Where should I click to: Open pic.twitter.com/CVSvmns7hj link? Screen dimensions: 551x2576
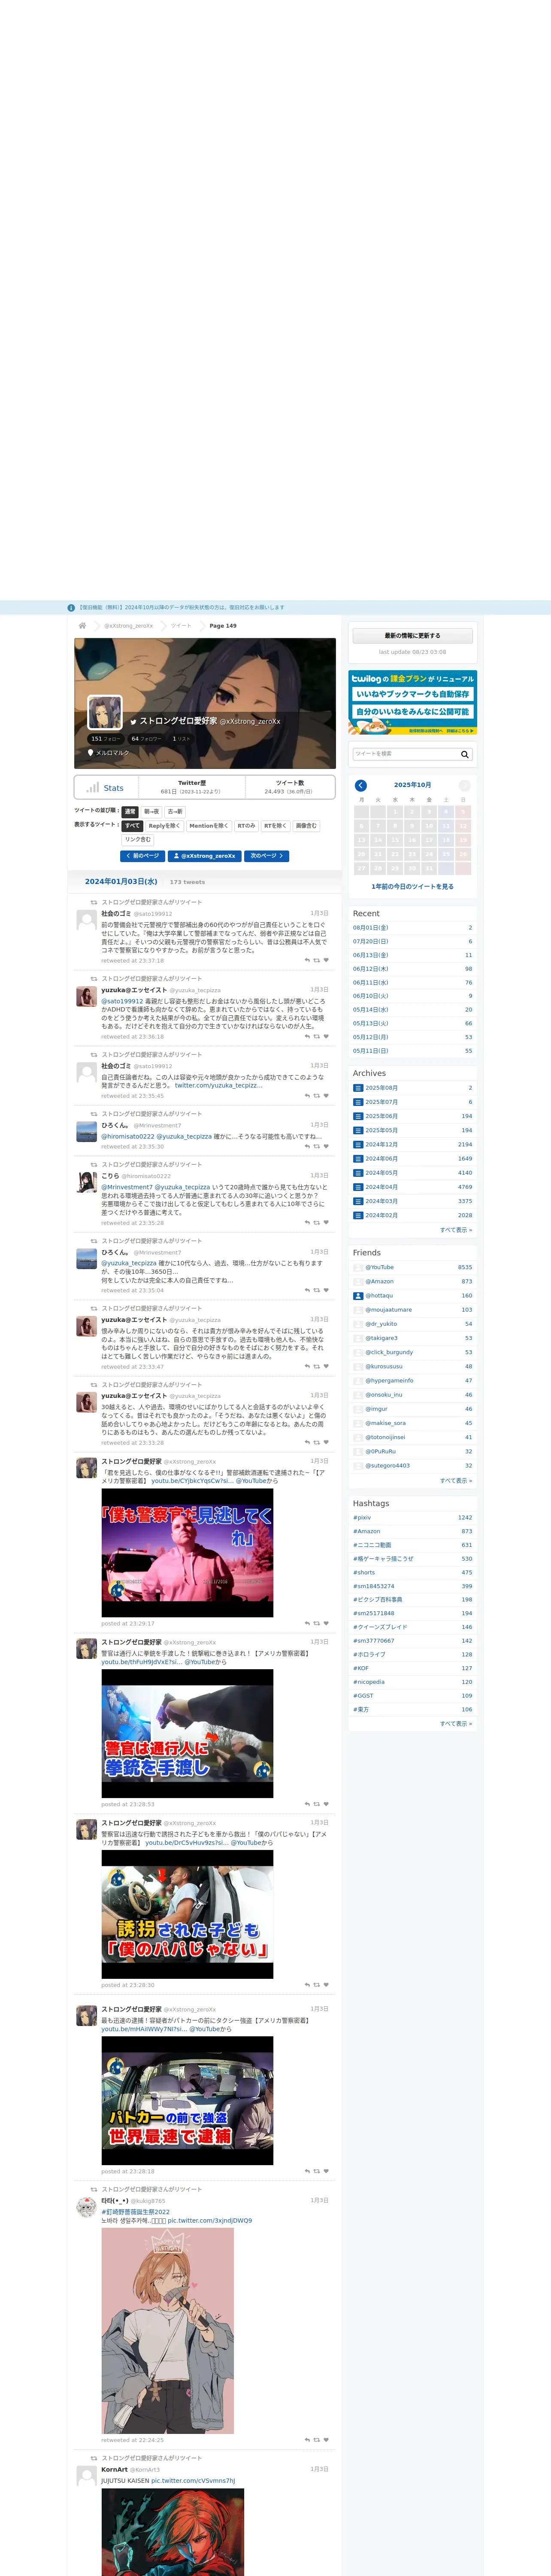point(193,2481)
